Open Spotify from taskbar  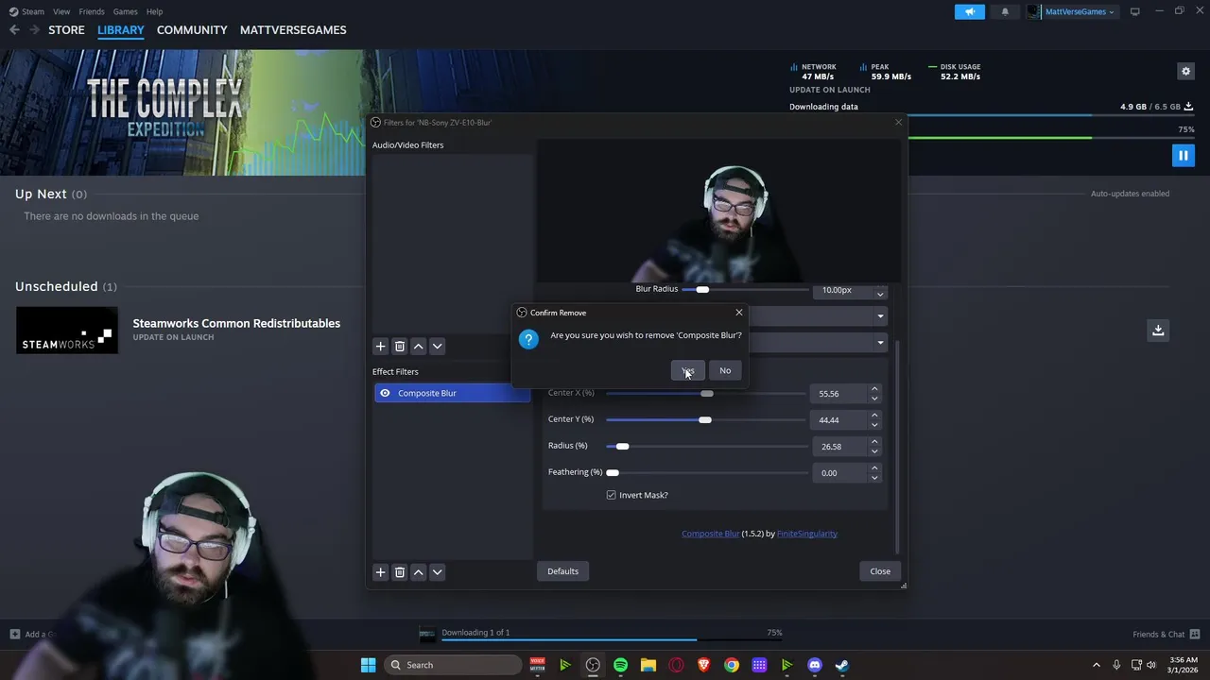click(620, 665)
